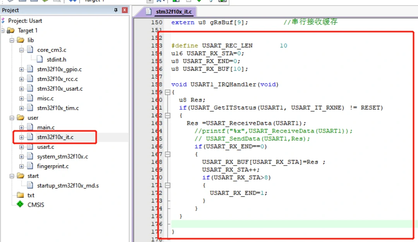The image size is (418, 242).
Task: Expand the stm32f10x_gpio.c node
Action: [x=21, y=69]
